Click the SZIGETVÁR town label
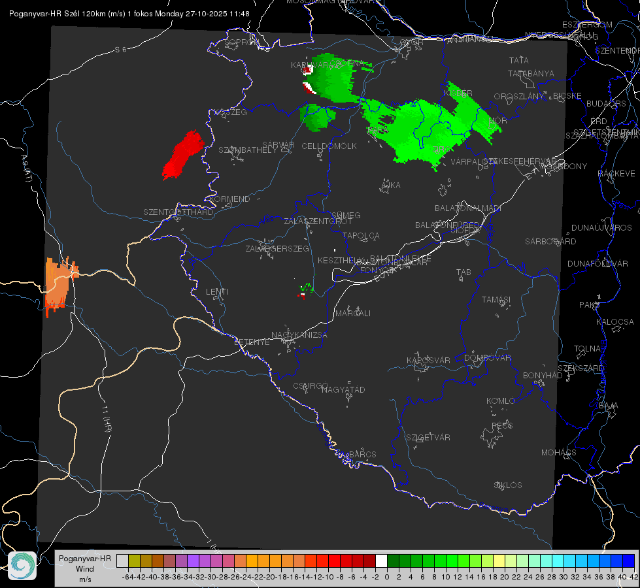640x588 pixels. pos(428,438)
